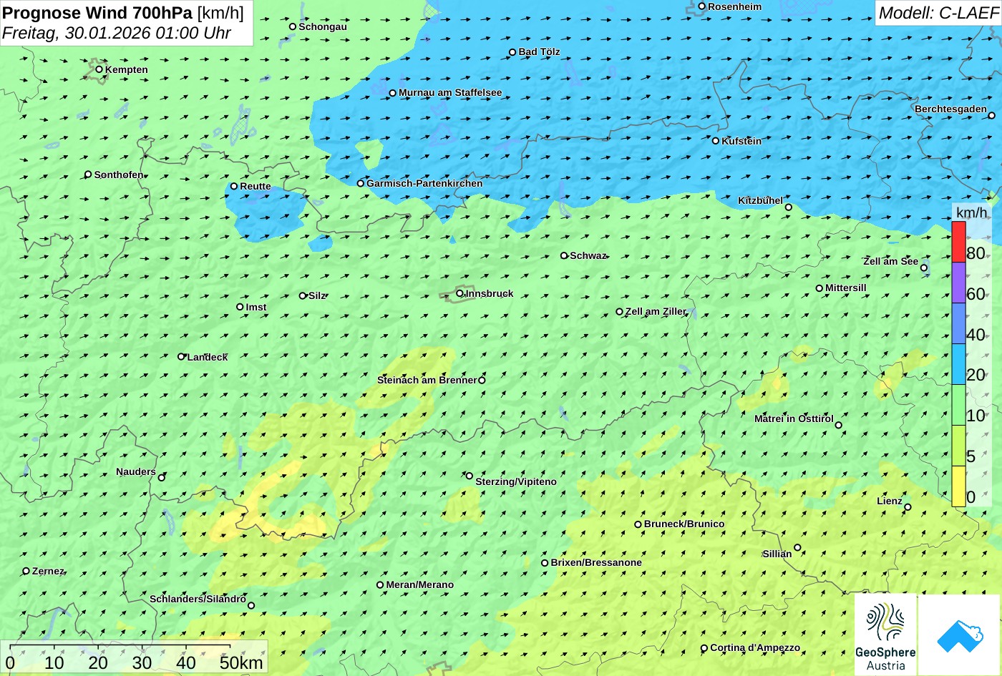Click the Zell am See marker

pyautogui.click(x=924, y=268)
